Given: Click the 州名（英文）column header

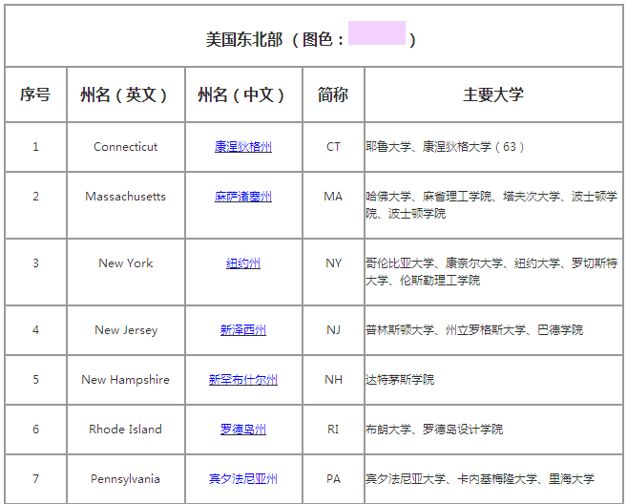Looking at the screenshot, I should tap(125, 94).
